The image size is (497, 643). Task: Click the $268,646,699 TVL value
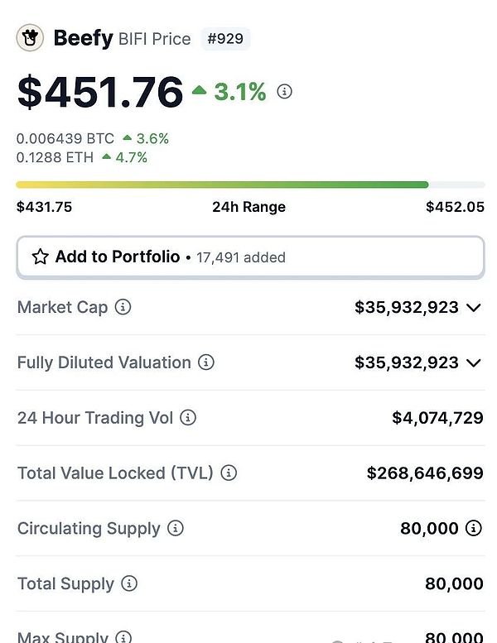[425, 473]
